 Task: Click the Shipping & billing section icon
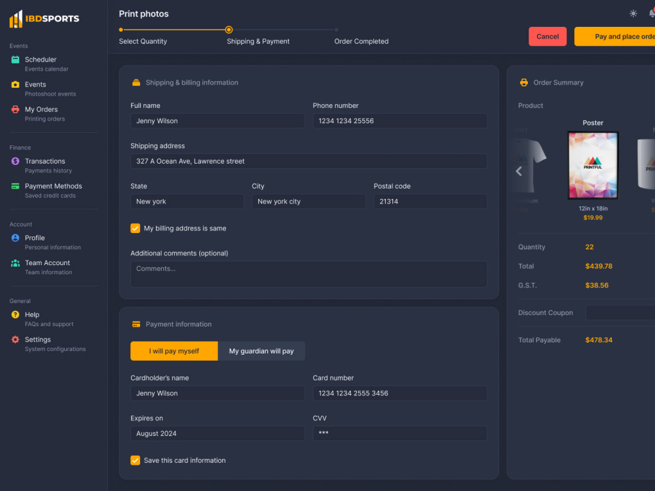pyautogui.click(x=136, y=82)
